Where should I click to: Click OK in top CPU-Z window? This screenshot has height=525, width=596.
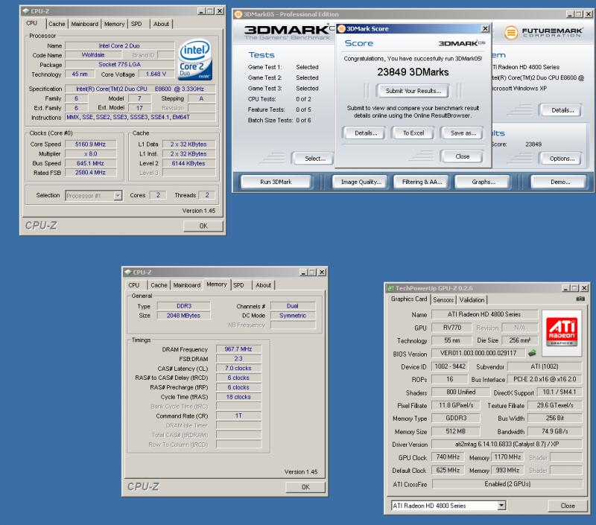click(203, 226)
